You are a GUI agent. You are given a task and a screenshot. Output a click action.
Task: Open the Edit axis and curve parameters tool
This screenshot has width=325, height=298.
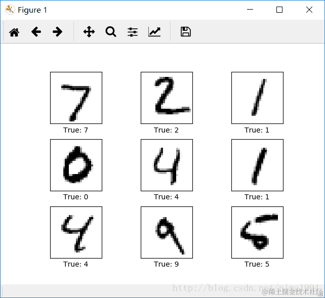[154, 32]
